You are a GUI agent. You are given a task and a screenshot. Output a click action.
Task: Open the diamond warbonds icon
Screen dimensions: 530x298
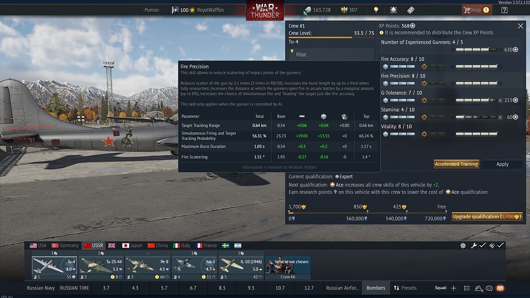point(393,10)
